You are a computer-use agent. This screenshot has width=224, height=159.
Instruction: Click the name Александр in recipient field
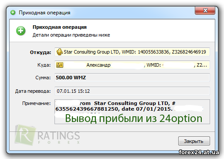click(x=98, y=65)
